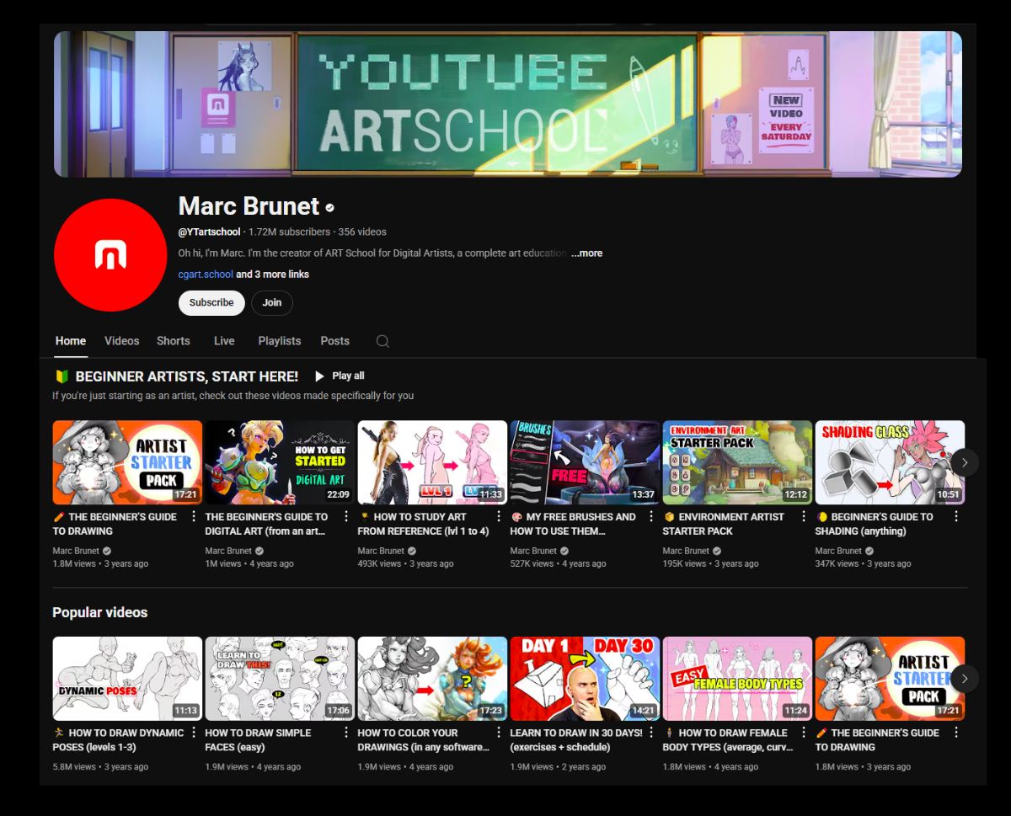
Task: Open options menu for BEGINNER'S GUIDE TO DIGITAL ART
Action: click(346, 517)
